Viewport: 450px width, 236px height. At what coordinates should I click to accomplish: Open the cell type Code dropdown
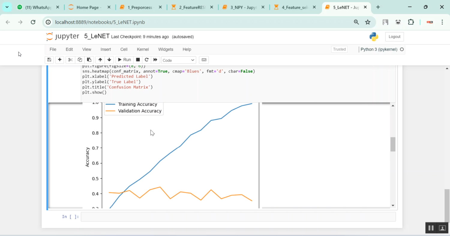tap(178, 60)
